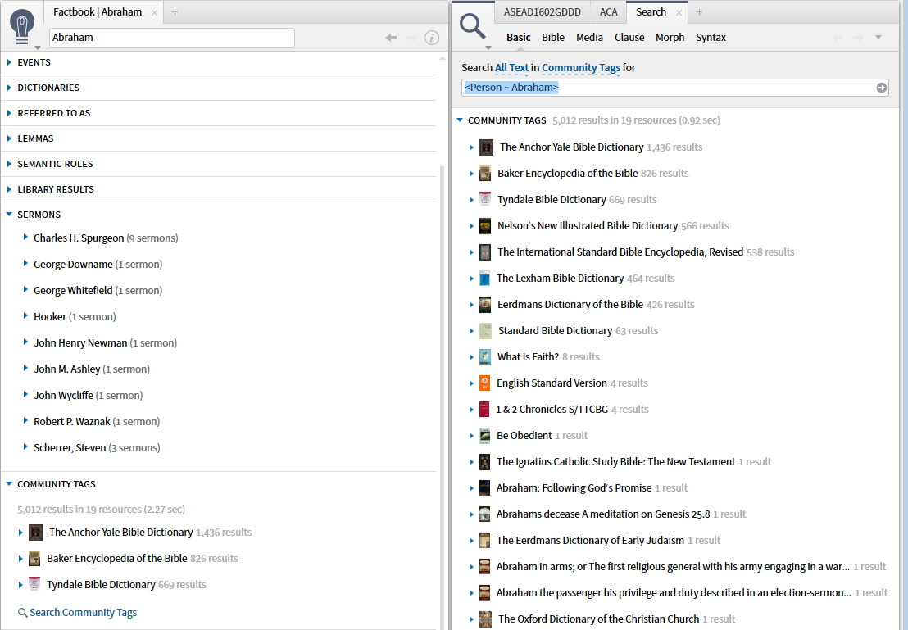Select the Morph search type
This screenshot has width=908, height=630.
(x=670, y=38)
